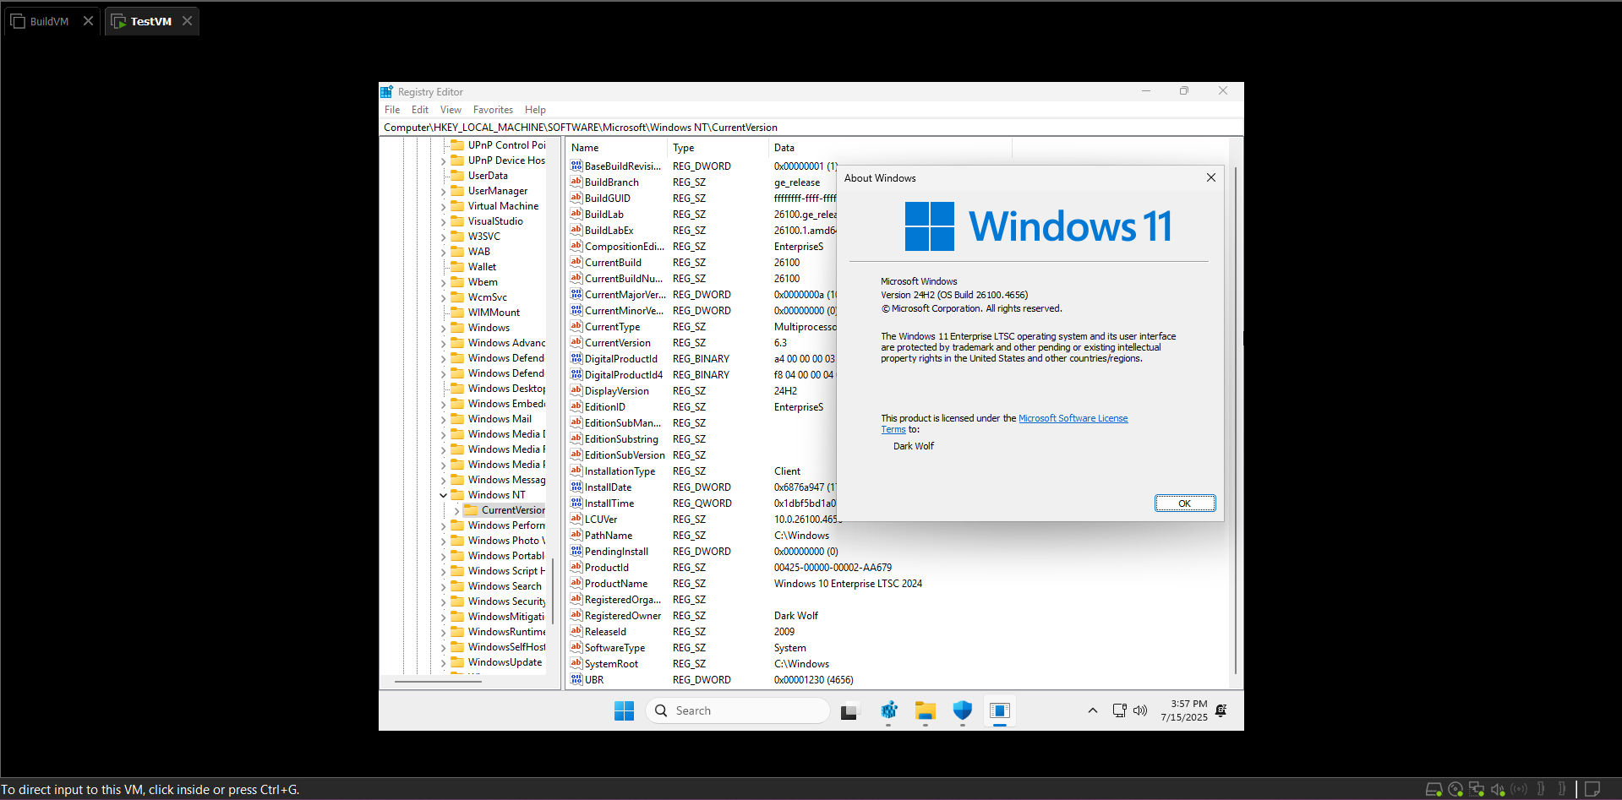This screenshot has height=800, width=1622.
Task: Expand the UserManager key
Action: [443, 191]
